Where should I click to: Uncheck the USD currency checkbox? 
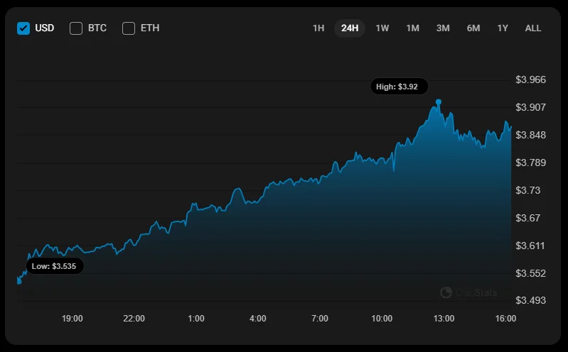click(23, 28)
